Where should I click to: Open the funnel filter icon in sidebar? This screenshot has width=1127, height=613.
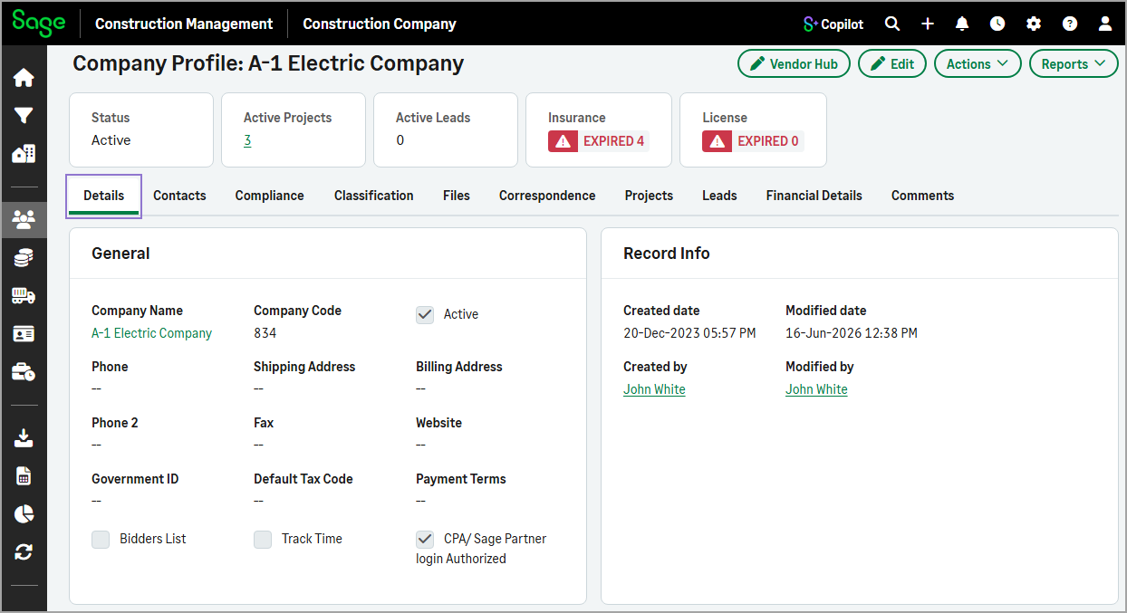click(x=24, y=116)
